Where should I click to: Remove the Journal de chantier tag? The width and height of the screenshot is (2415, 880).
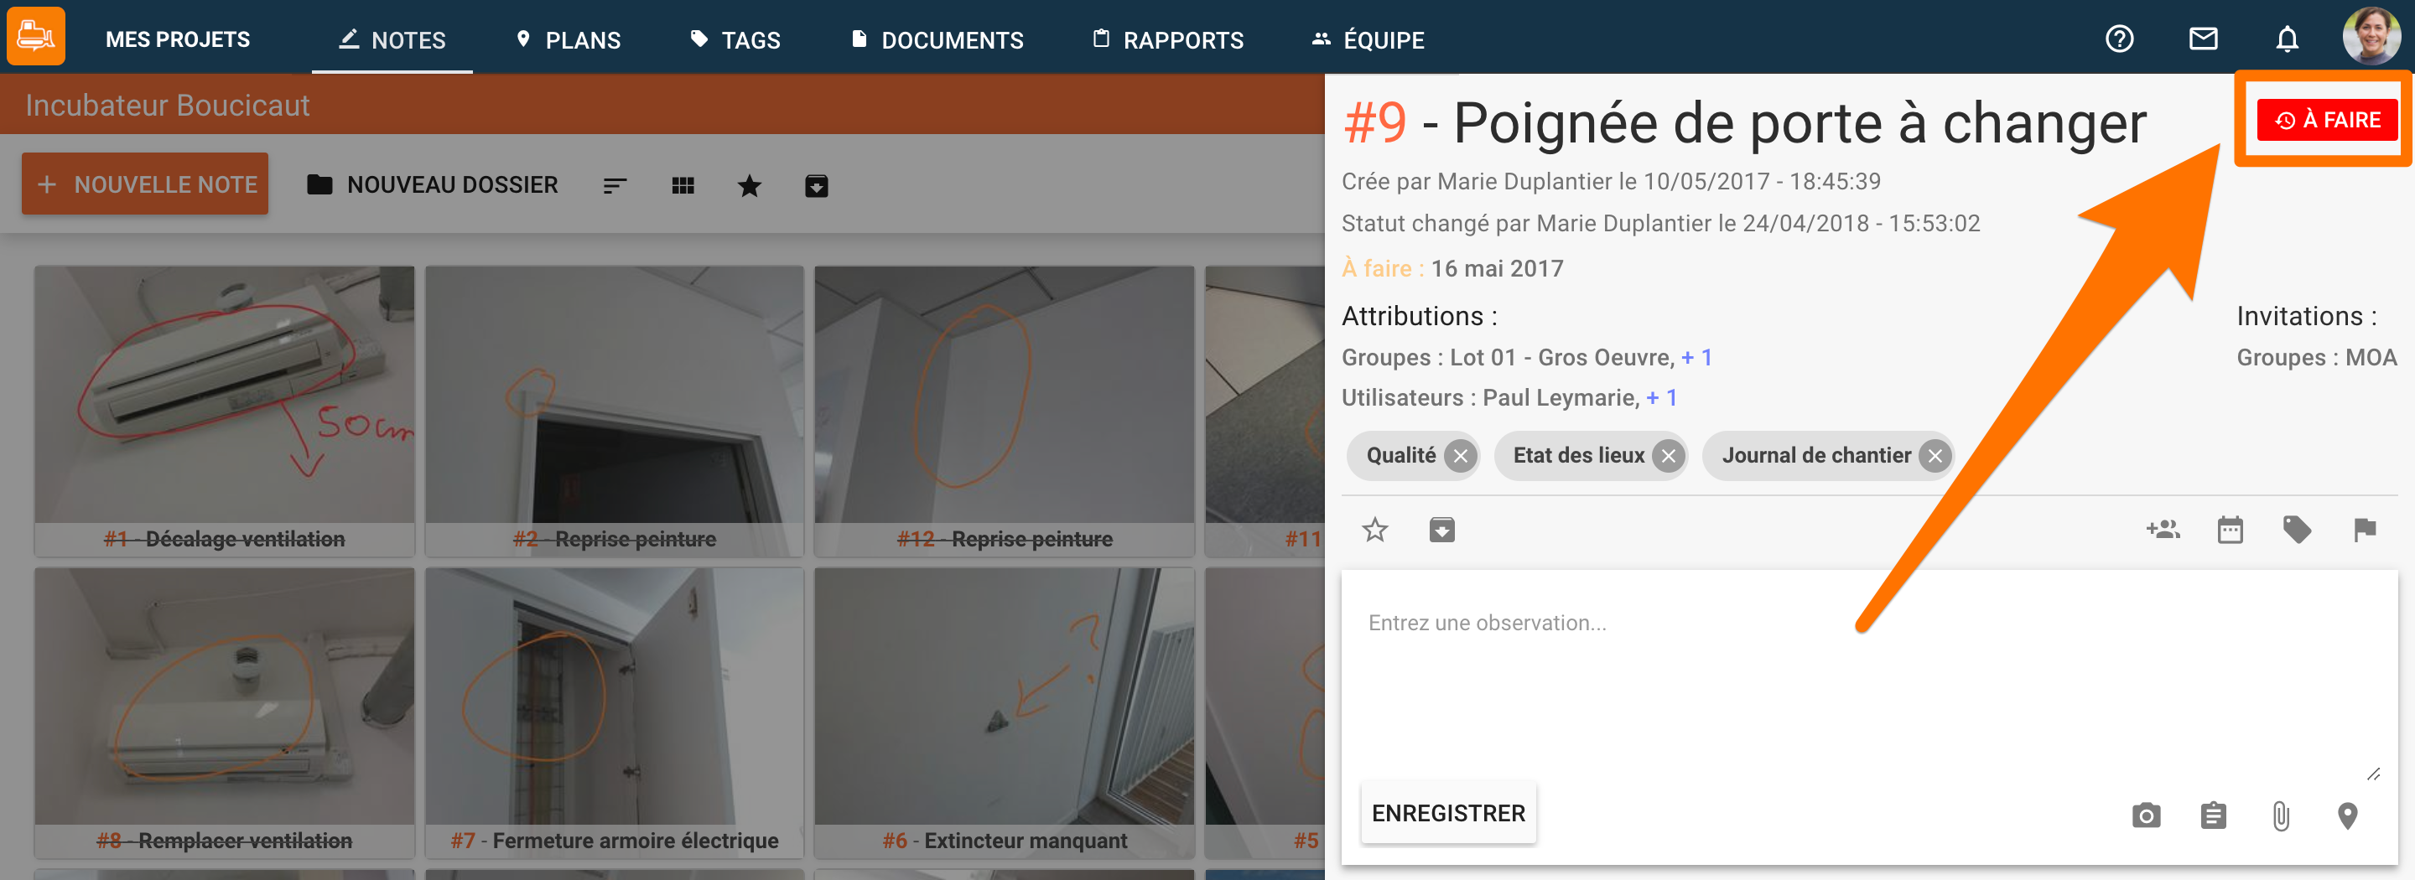(x=1934, y=457)
